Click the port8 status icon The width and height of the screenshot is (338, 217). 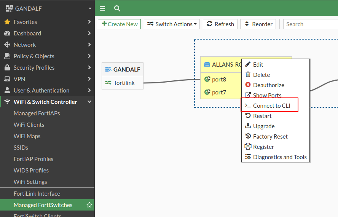(207, 80)
